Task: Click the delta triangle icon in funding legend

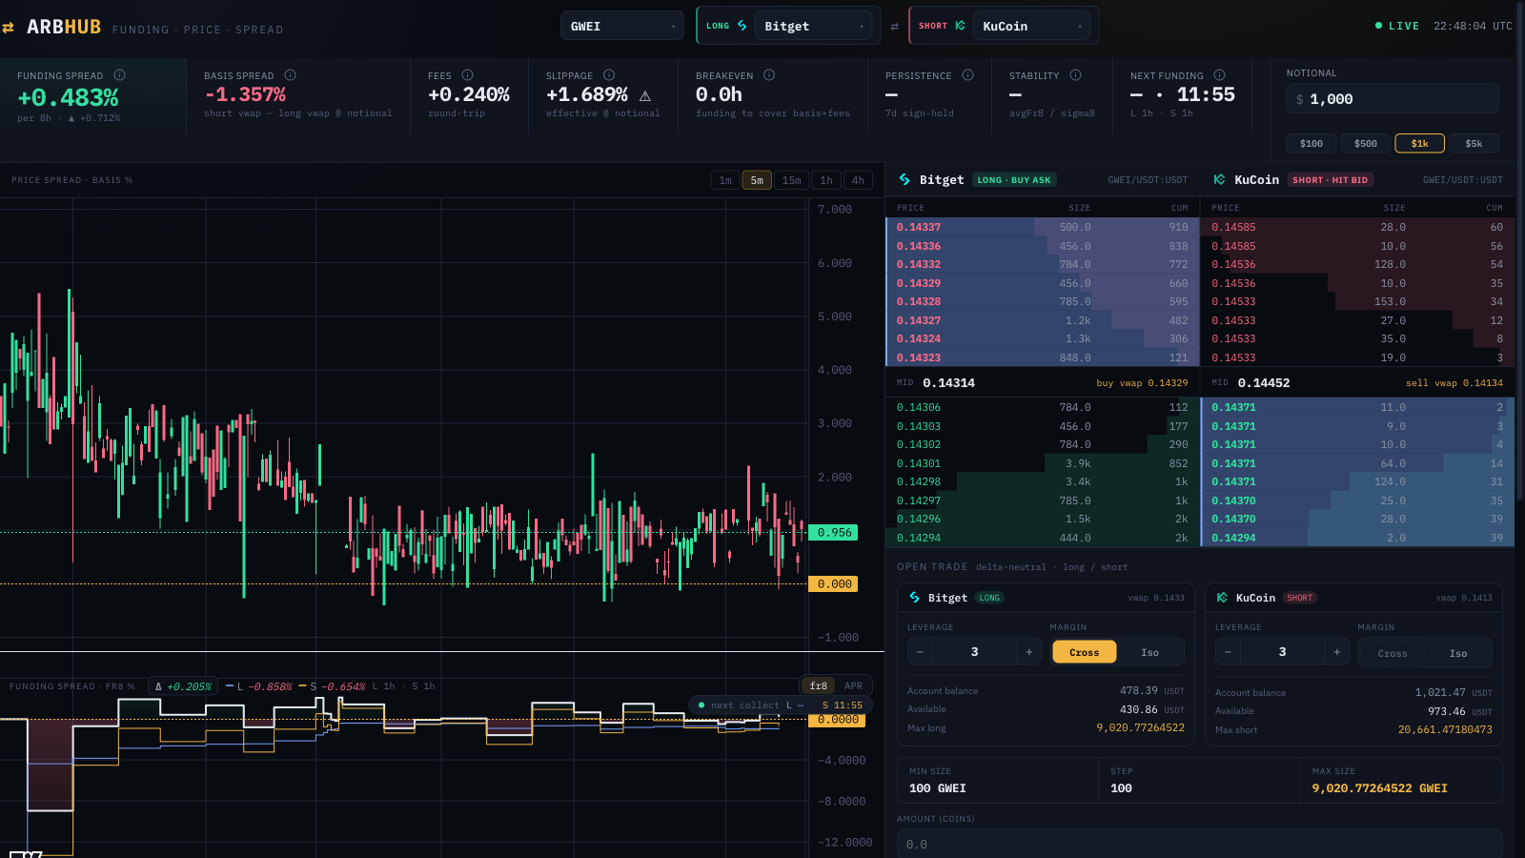Action: tap(158, 686)
